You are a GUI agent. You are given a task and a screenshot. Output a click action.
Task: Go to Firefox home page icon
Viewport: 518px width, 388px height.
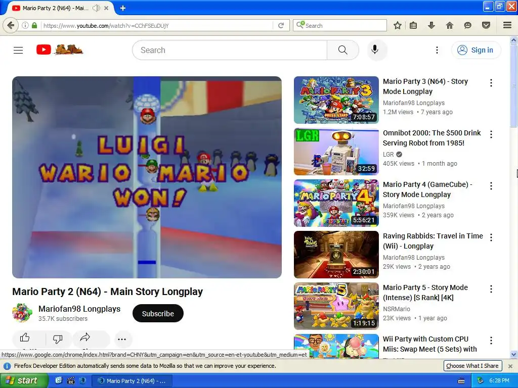click(450, 25)
